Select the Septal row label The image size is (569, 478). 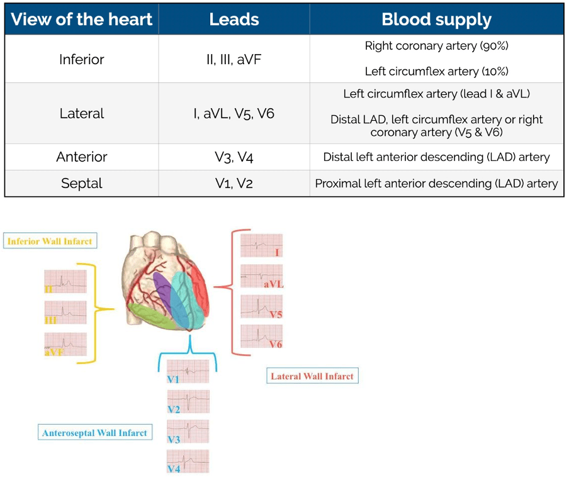click(x=82, y=184)
